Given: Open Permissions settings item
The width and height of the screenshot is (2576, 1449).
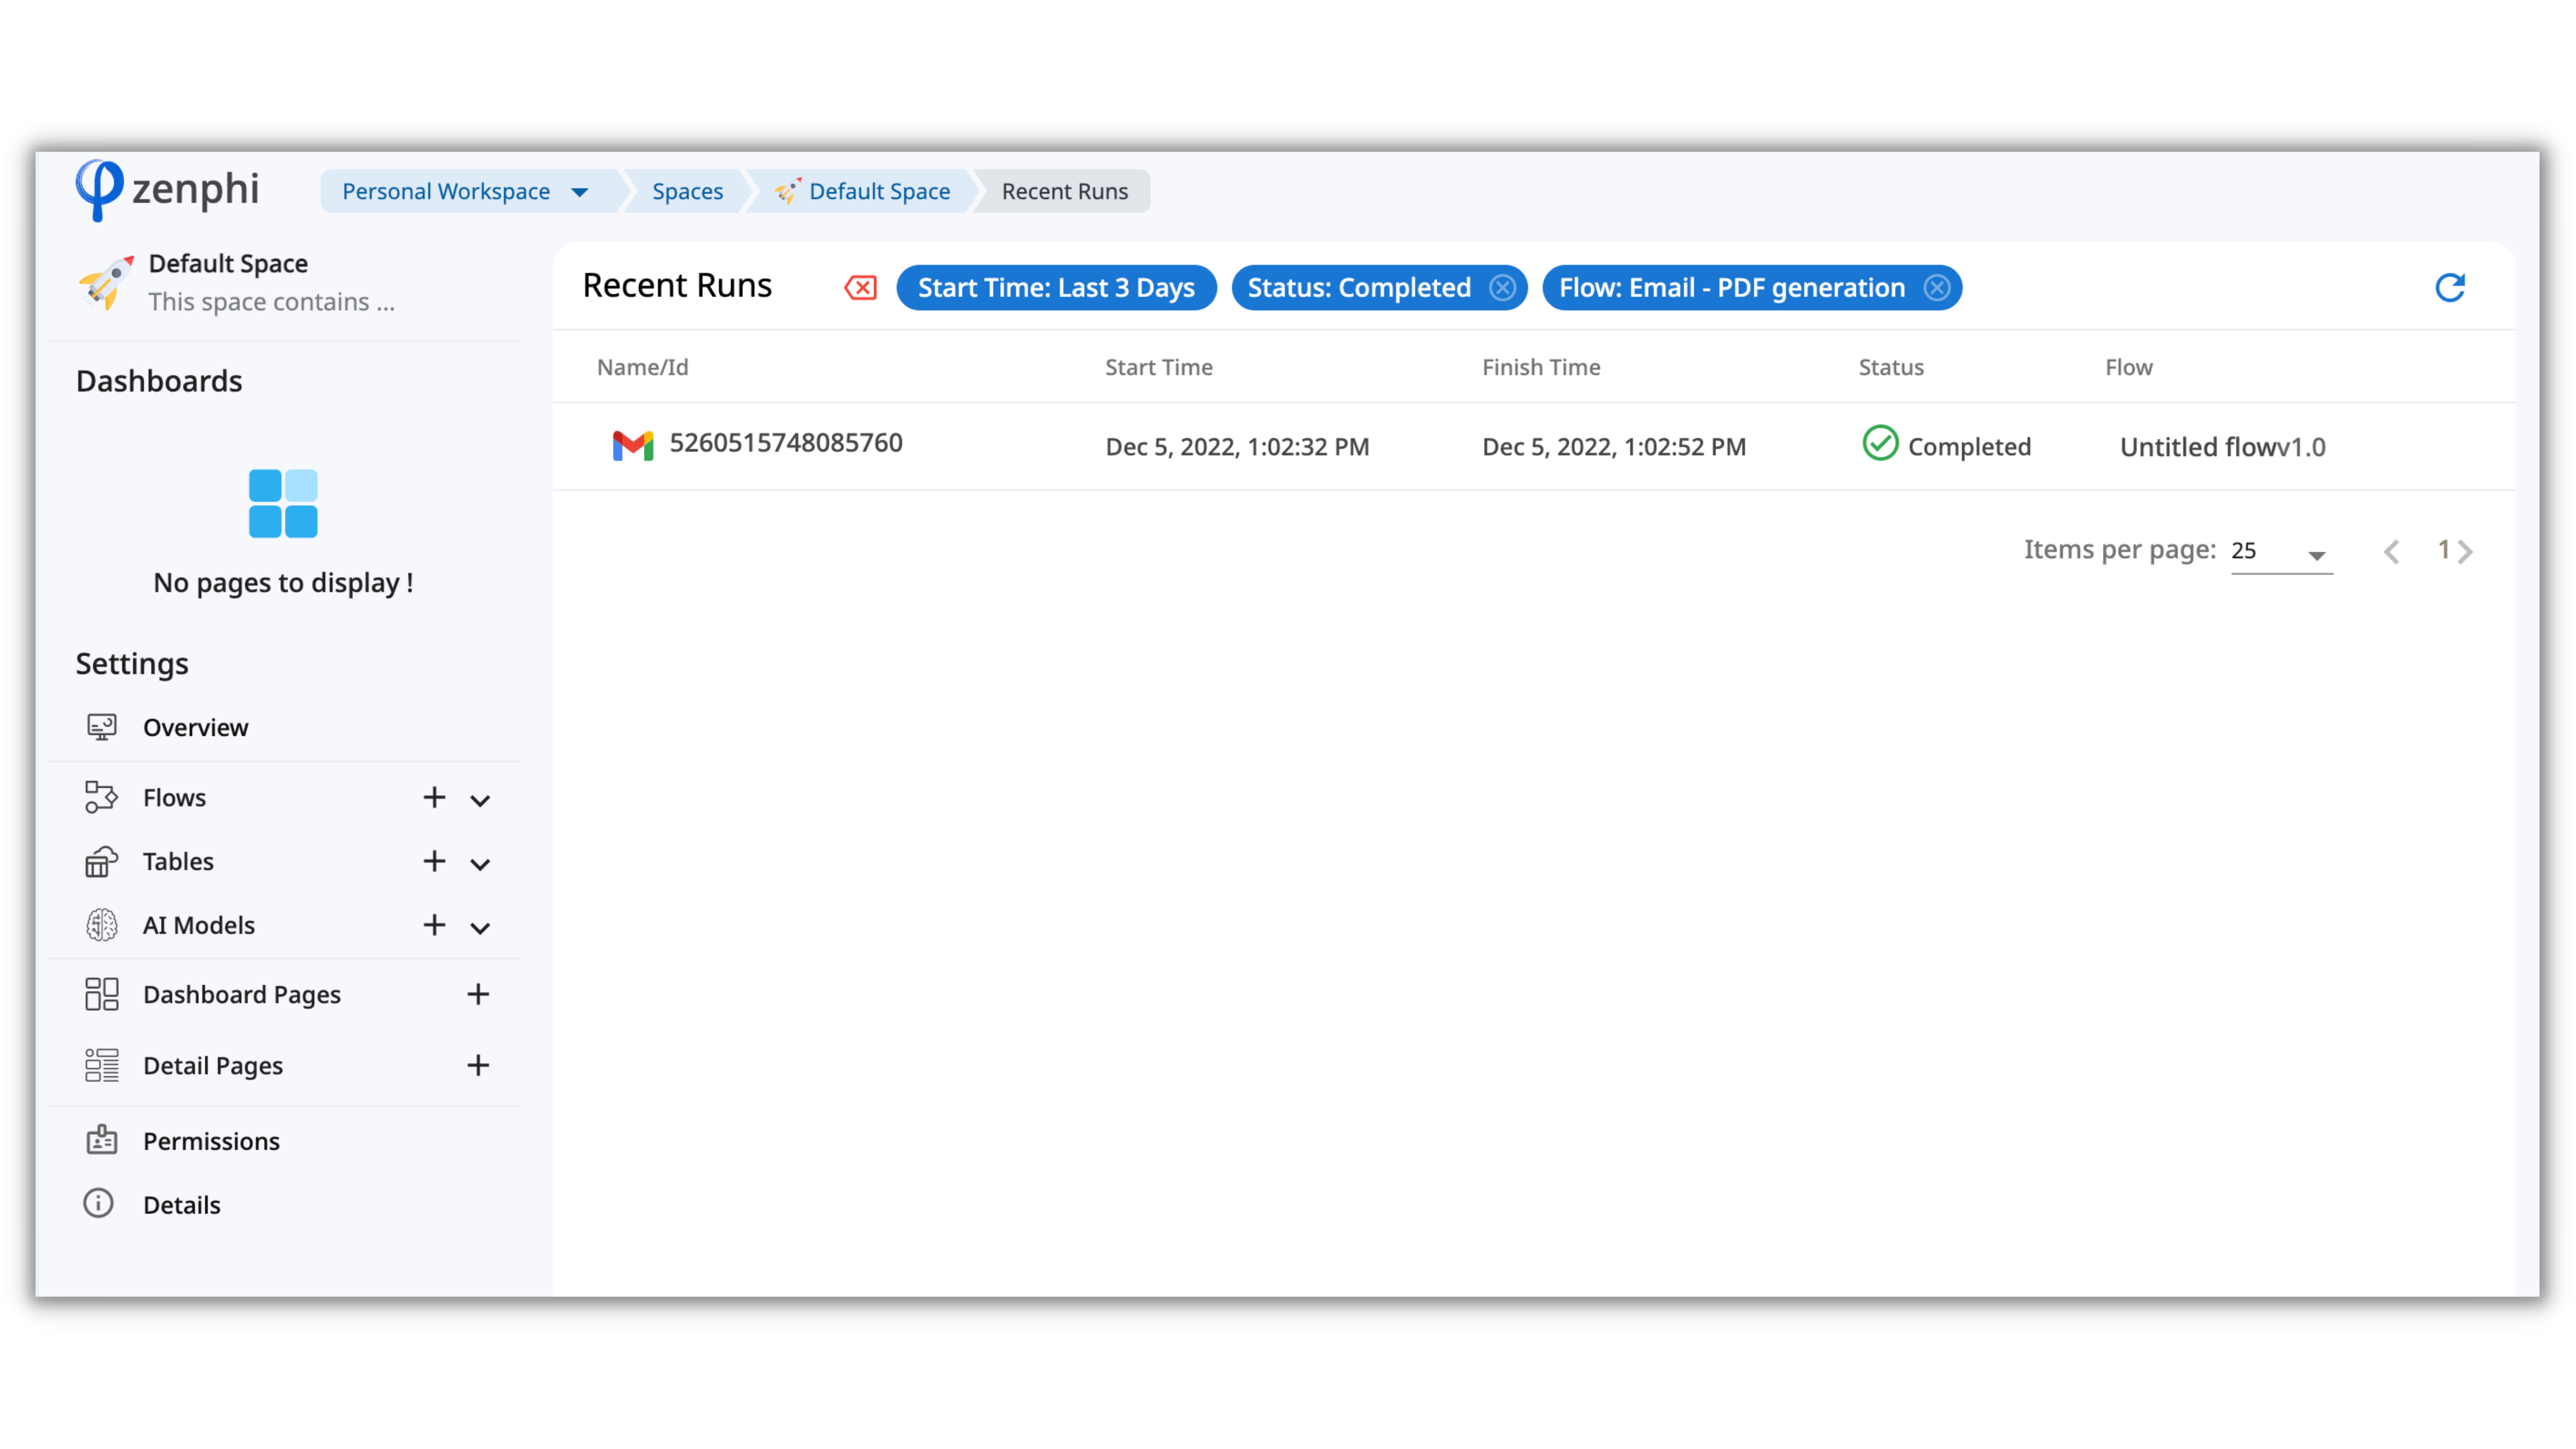Looking at the screenshot, I should (211, 1141).
